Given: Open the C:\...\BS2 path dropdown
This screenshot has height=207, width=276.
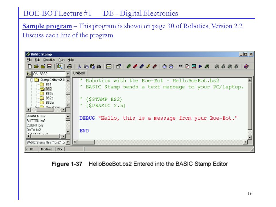Looking at the screenshot, I should pos(68,74).
